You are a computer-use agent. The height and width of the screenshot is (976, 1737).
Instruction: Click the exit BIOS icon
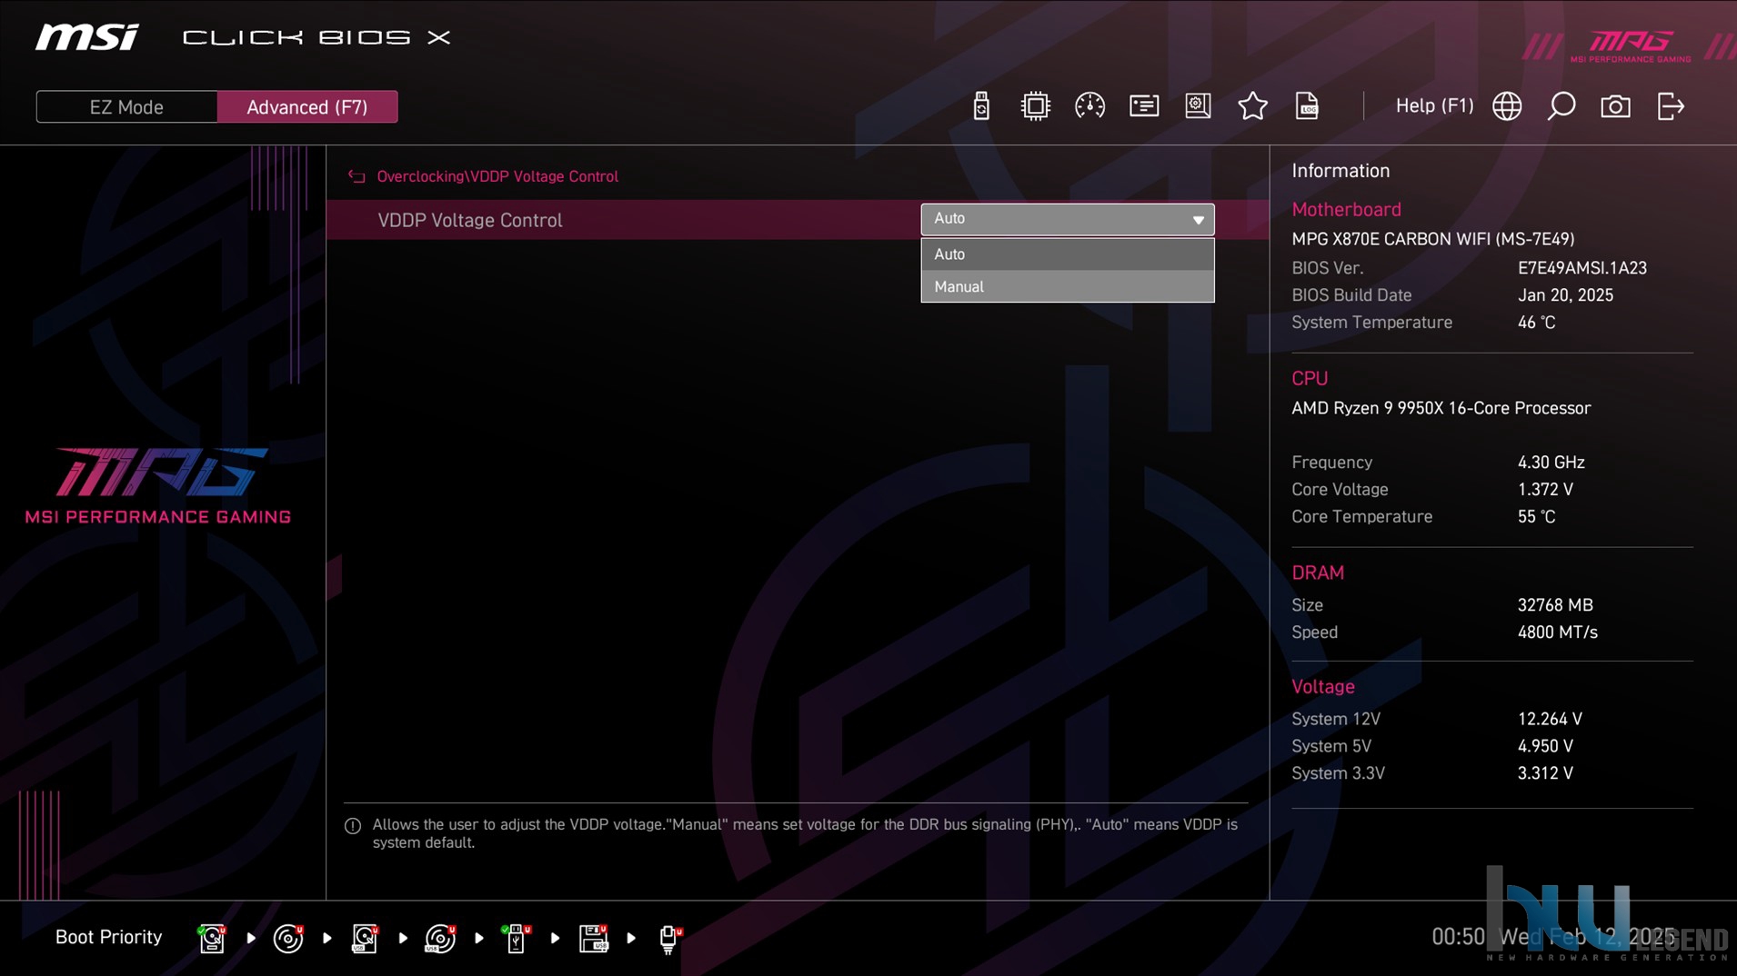(1671, 106)
